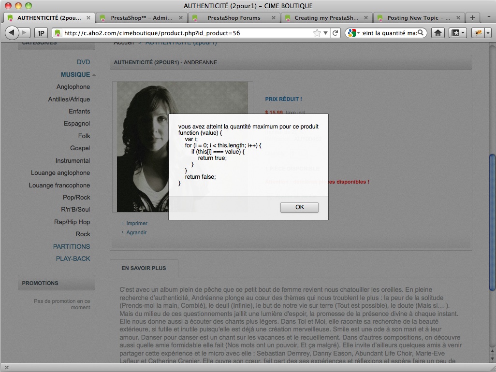The height and width of the screenshot is (372, 496).
Task: Close the PrestaShop Admin tab
Action: [181, 18]
